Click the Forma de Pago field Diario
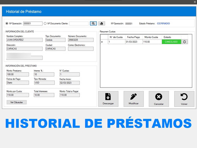The image size is (197, 148). [x=18, y=82]
